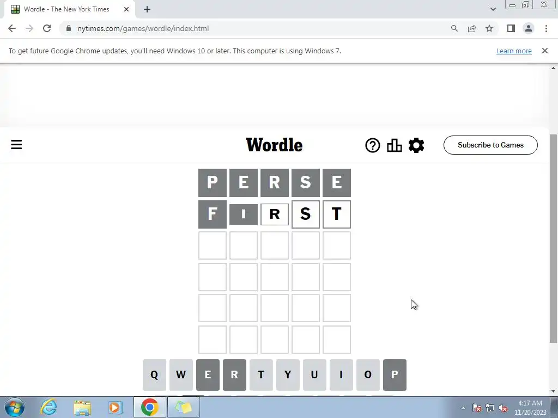Image resolution: width=558 pixels, height=418 pixels.
Task: Go back in browser history
Action: point(12,28)
